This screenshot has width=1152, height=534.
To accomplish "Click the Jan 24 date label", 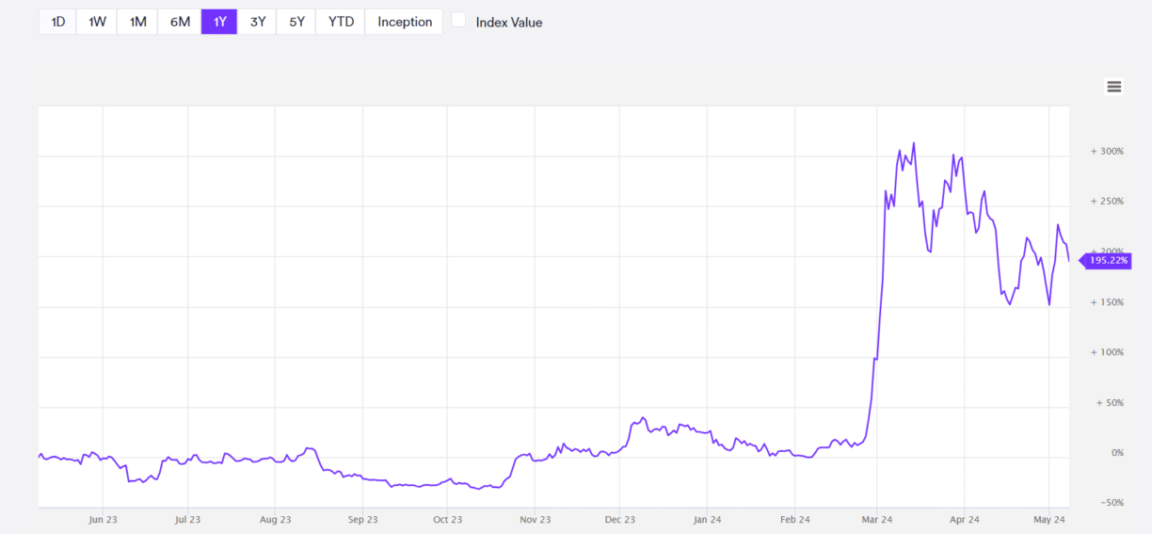I will (x=707, y=518).
